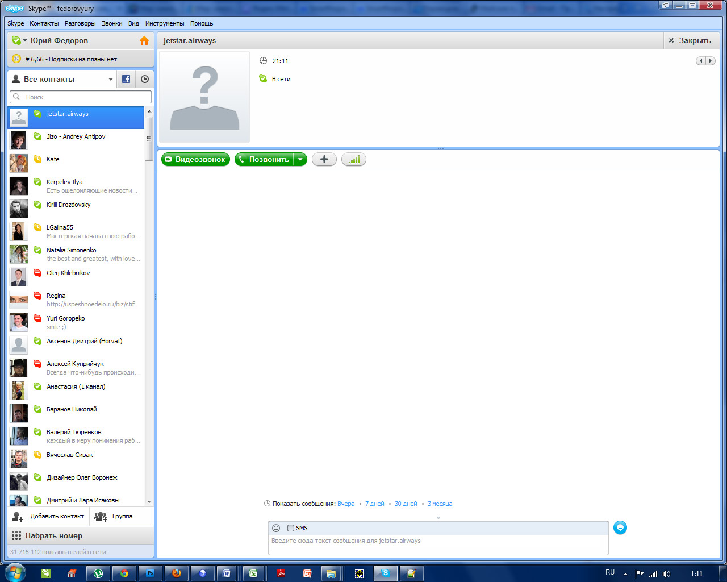
Task: Open Firefox from the taskbar
Action: [177, 573]
